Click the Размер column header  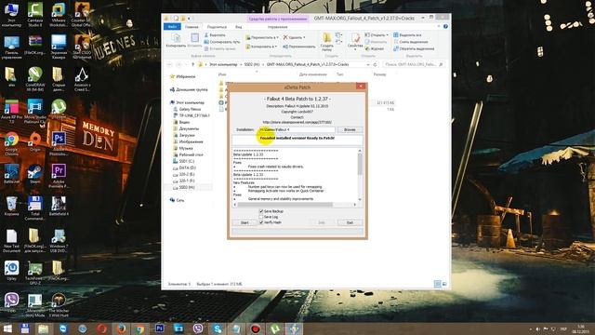point(380,74)
